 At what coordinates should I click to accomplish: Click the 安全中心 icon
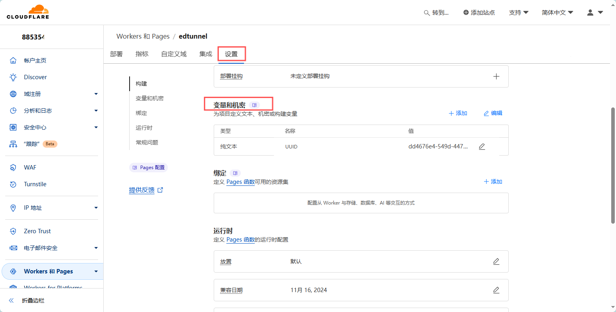[x=13, y=127]
